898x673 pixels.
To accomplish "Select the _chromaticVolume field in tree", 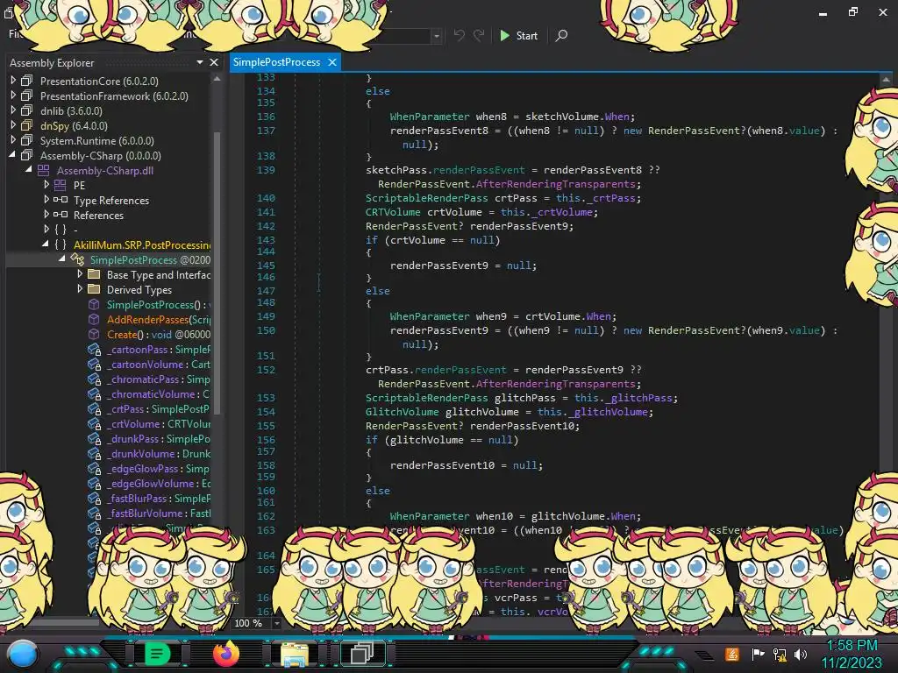I will tap(158, 393).
